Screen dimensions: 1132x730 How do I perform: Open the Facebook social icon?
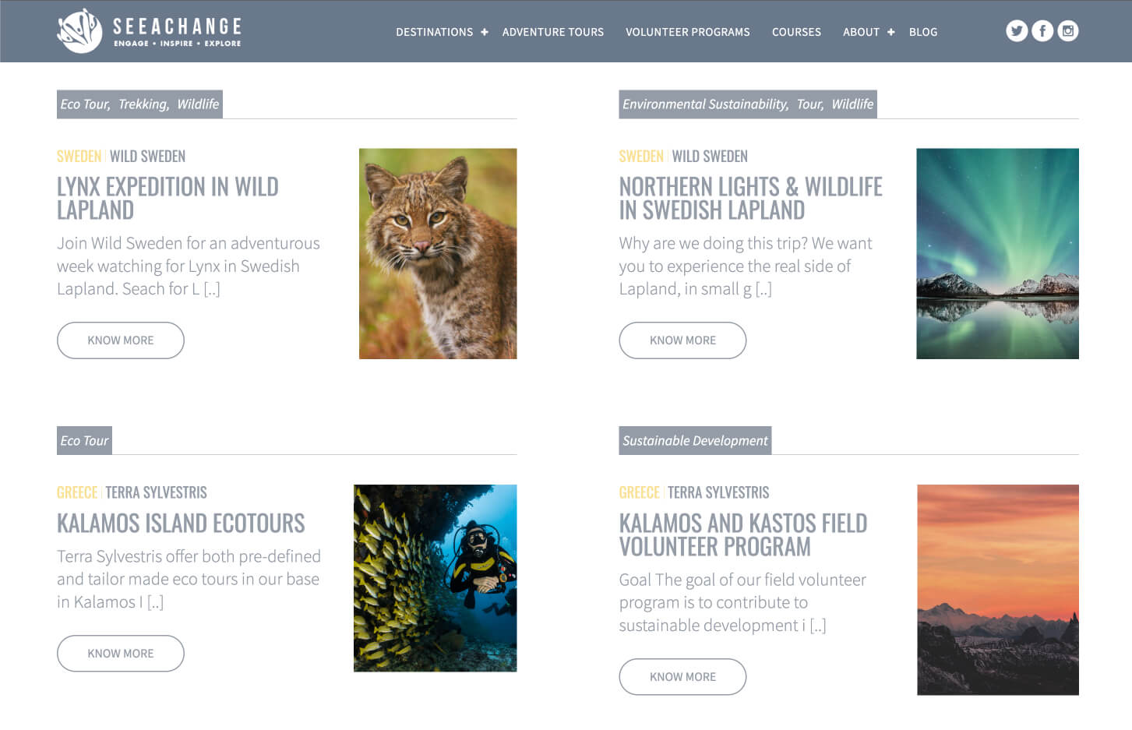coord(1042,31)
